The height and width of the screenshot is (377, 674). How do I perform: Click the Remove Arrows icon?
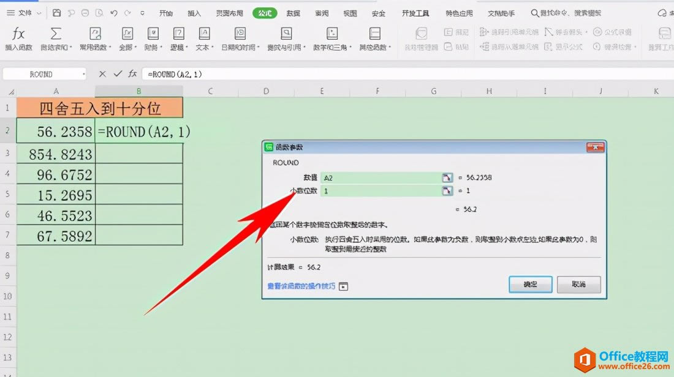548,32
